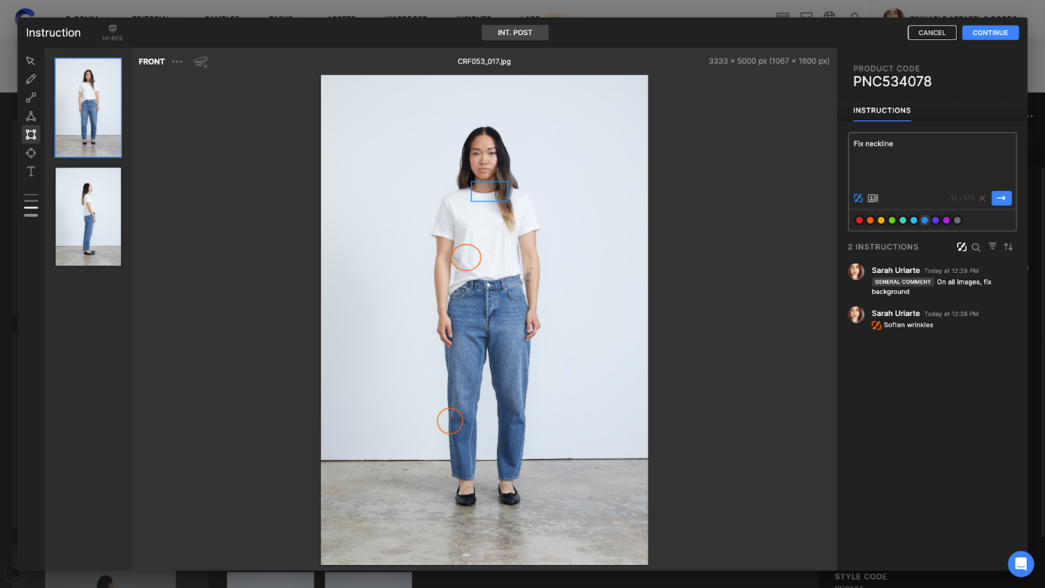1045x588 pixels.
Task: Select the pencil drawing tool
Action: [x=31, y=79]
